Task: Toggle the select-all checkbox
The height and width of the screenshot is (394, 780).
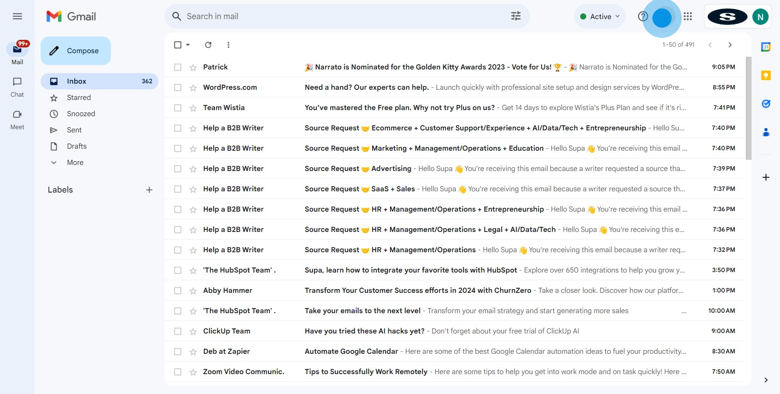Action: point(178,45)
